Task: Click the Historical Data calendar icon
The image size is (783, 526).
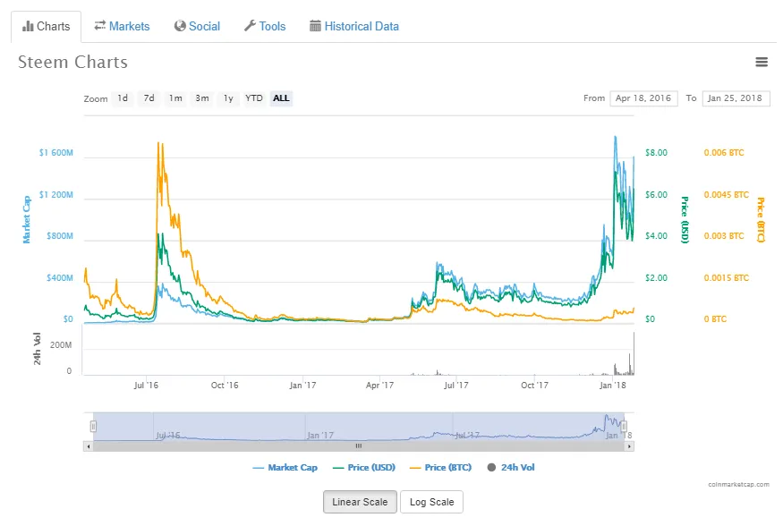Action: coord(315,26)
